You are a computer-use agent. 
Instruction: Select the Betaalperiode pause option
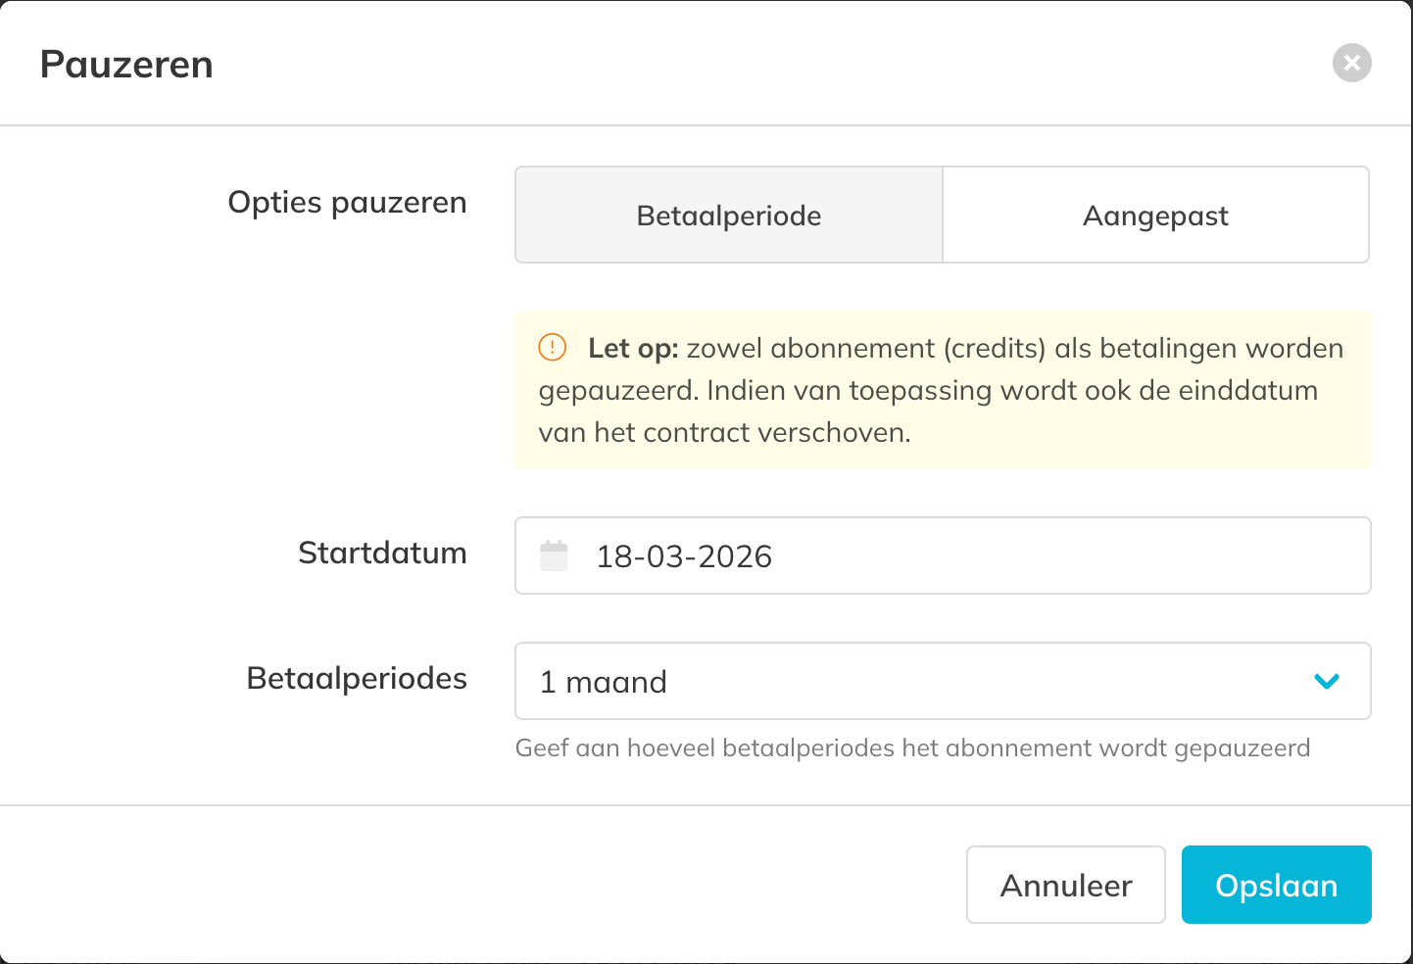[729, 215]
